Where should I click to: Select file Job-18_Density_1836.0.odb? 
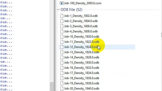tap(82, 78)
